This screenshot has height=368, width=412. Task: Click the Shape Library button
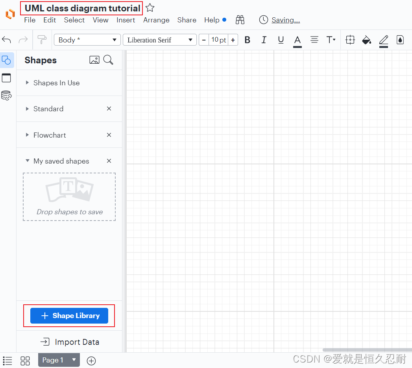point(69,316)
